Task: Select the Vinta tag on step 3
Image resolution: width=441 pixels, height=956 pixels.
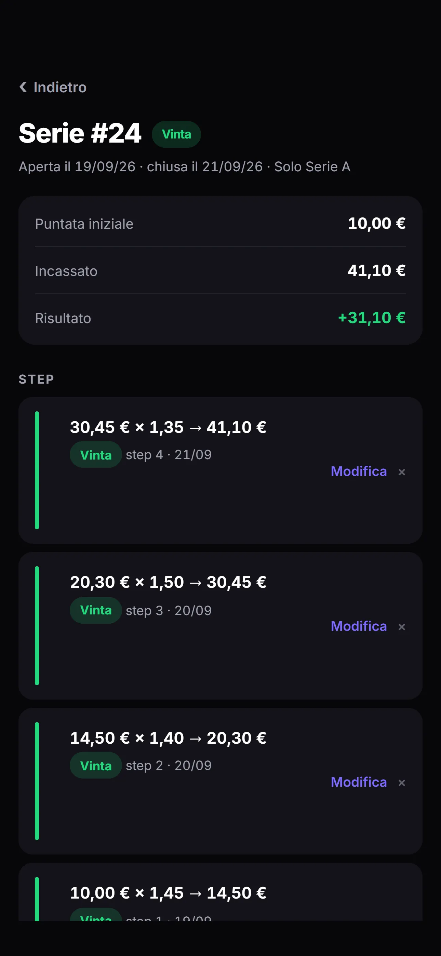Action: tap(96, 610)
